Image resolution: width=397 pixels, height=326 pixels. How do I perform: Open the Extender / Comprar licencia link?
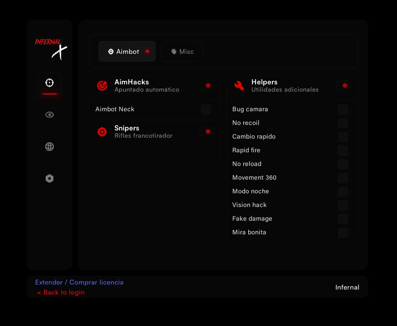point(79,282)
